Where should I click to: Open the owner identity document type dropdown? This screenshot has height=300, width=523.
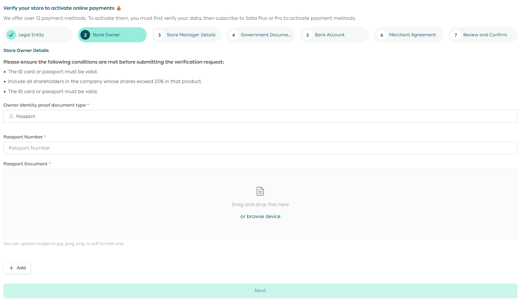260,116
